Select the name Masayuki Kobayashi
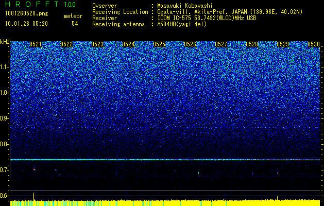324x206 pixels. coord(185,6)
